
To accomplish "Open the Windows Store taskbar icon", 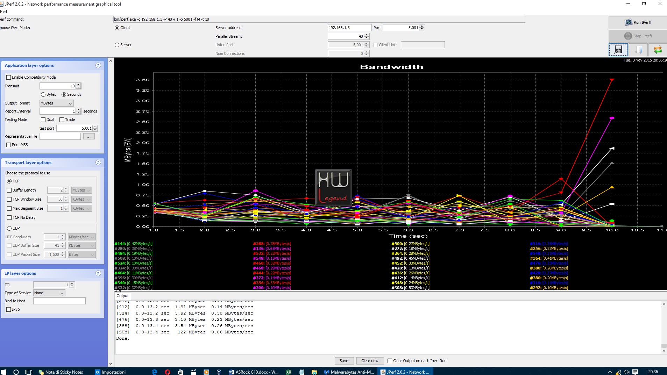I will coord(180,372).
